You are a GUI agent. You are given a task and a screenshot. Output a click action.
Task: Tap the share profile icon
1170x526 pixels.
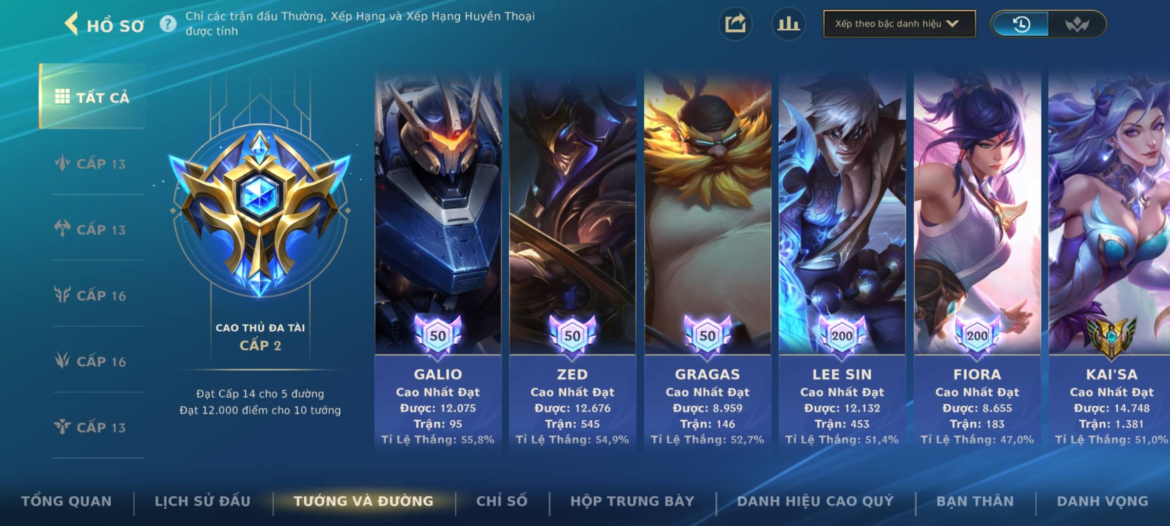735,24
